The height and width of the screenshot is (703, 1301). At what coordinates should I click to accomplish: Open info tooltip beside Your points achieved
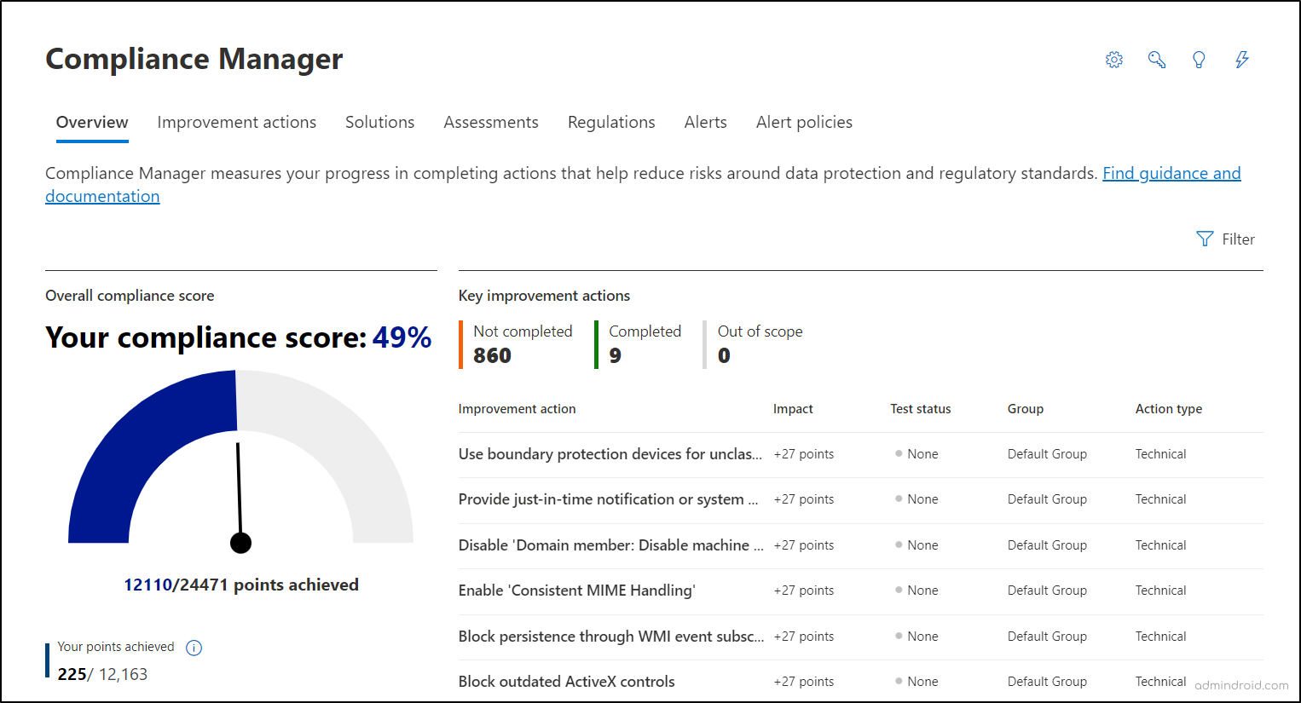click(x=194, y=648)
